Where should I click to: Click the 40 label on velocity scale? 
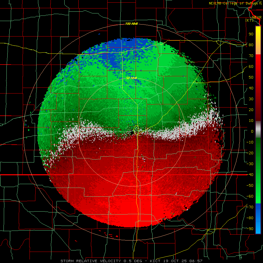251,88
